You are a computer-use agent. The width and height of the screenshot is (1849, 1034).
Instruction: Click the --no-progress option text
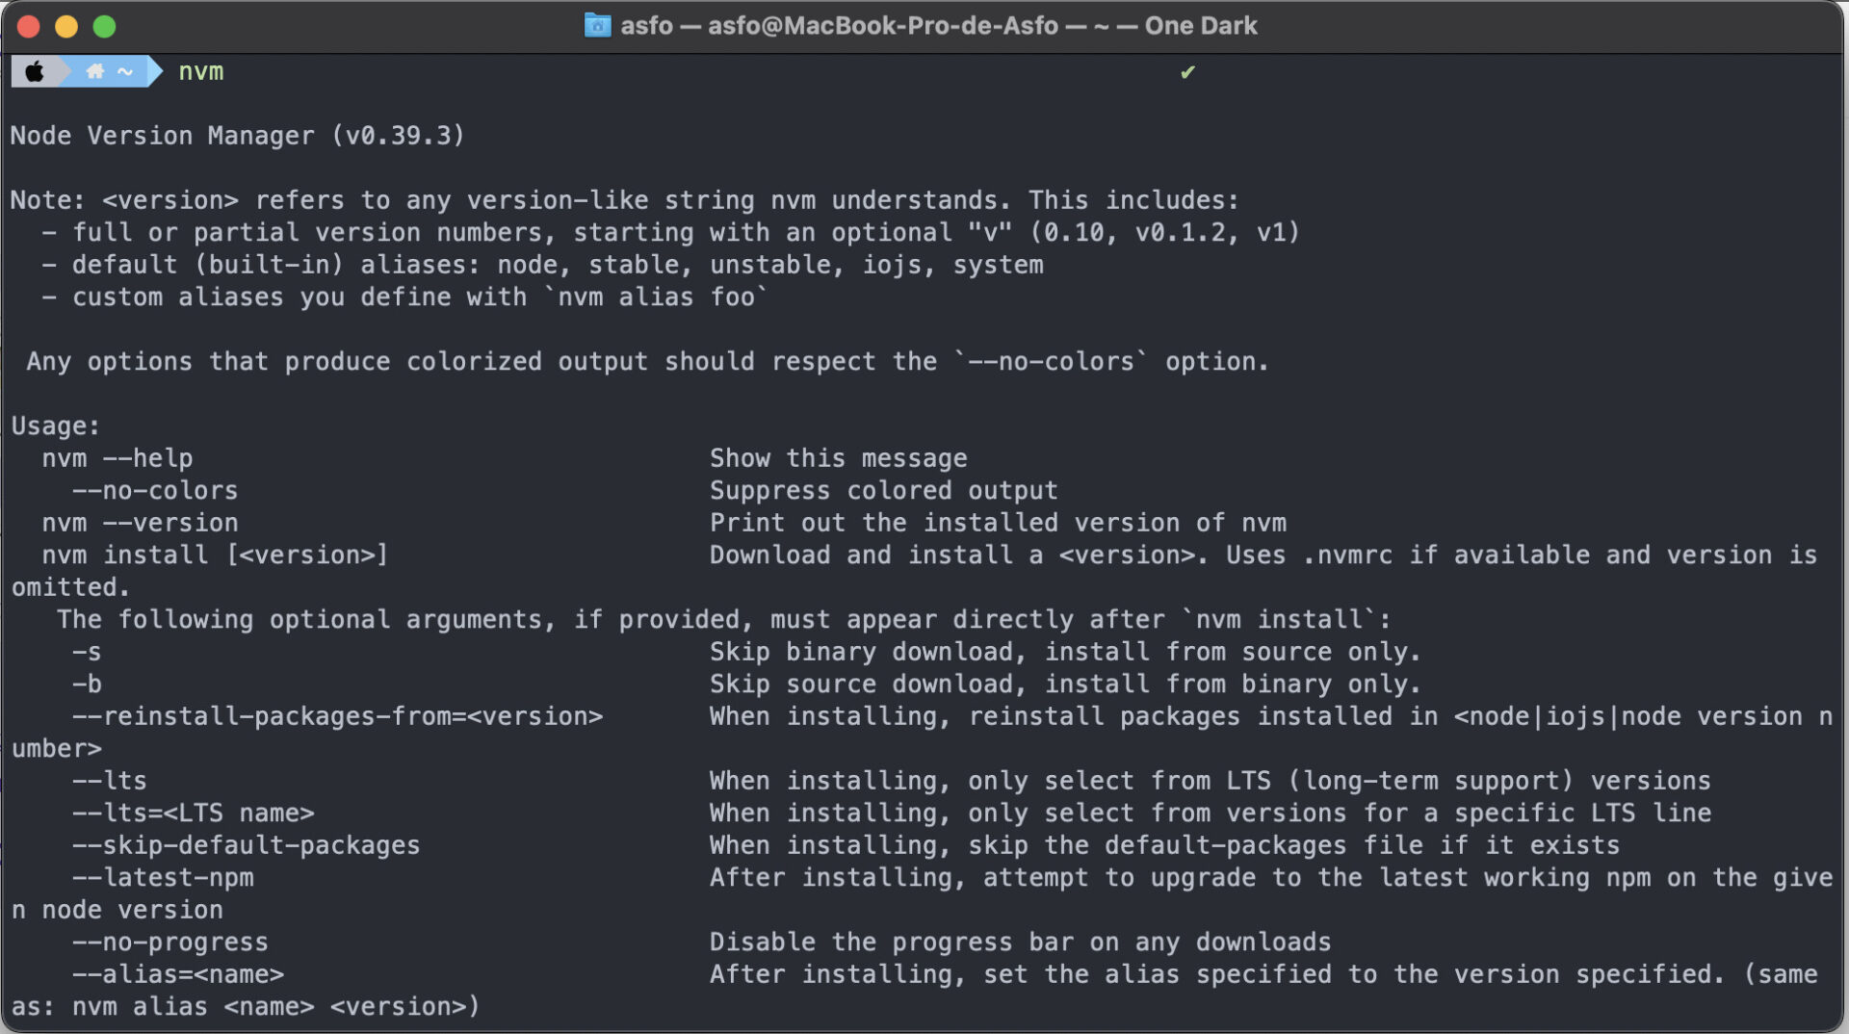(170, 942)
